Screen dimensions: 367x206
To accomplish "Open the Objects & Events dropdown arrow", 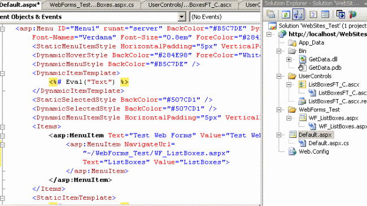I will (x=181, y=17).
